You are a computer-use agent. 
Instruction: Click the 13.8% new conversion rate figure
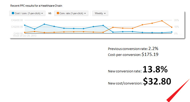click(155, 70)
